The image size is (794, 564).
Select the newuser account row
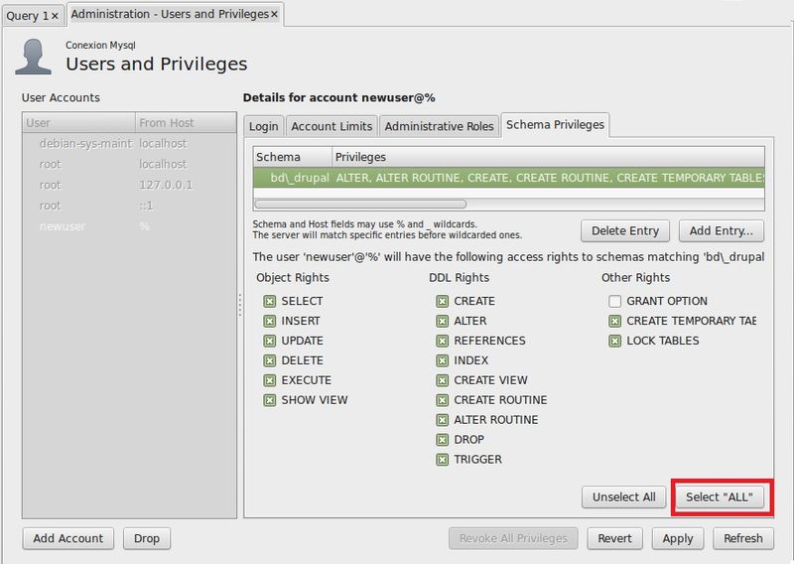[x=130, y=226]
